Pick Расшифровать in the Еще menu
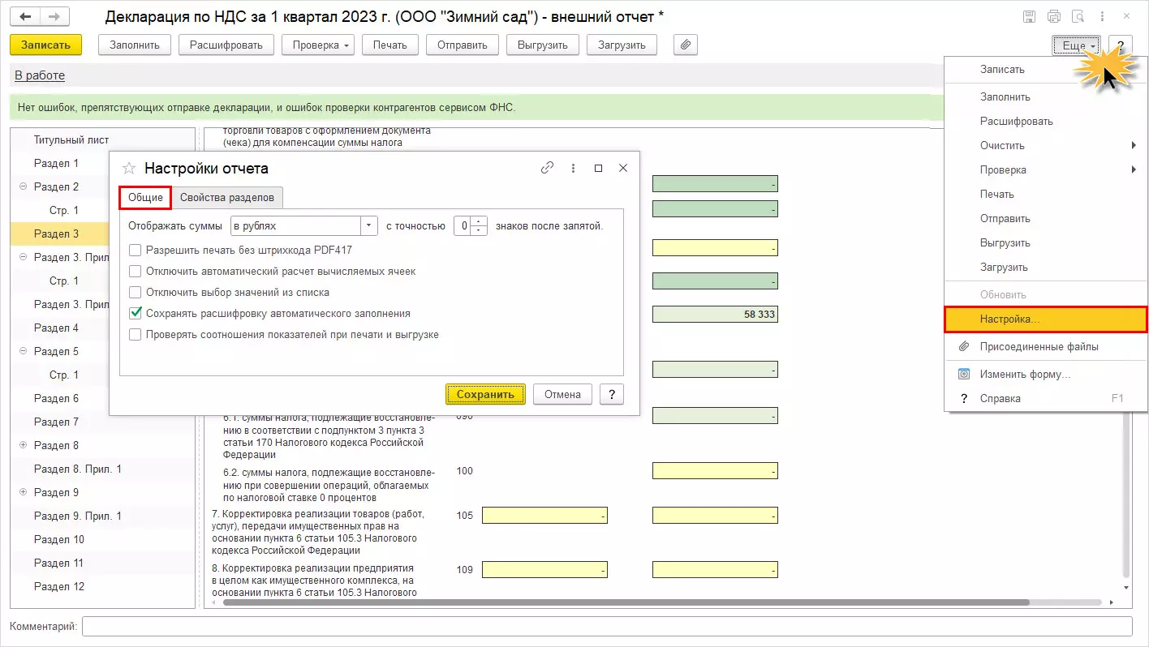Viewport: 1149px width, 647px height. [x=1046, y=122]
